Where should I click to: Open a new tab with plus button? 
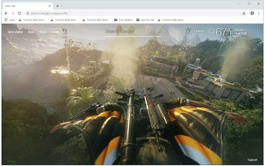(x=58, y=6)
